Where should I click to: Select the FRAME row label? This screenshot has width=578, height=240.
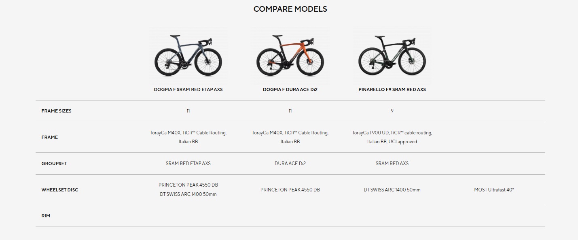pyautogui.click(x=49, y=137)
